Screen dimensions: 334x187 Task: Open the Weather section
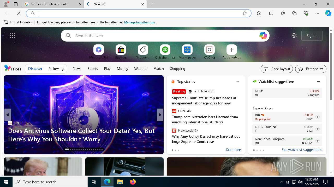141,69
